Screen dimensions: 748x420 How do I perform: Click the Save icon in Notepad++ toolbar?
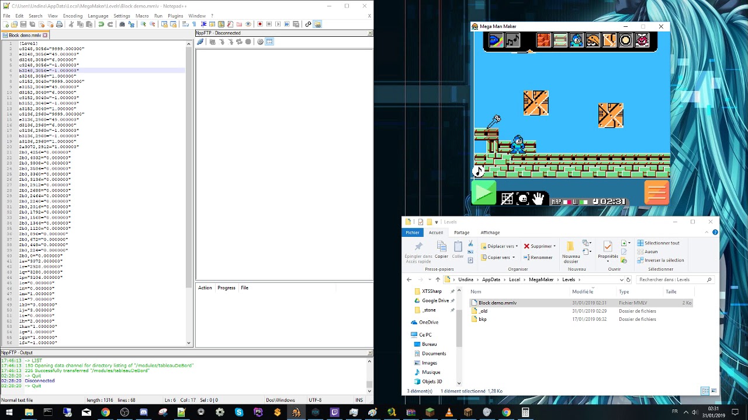point(23,24)
